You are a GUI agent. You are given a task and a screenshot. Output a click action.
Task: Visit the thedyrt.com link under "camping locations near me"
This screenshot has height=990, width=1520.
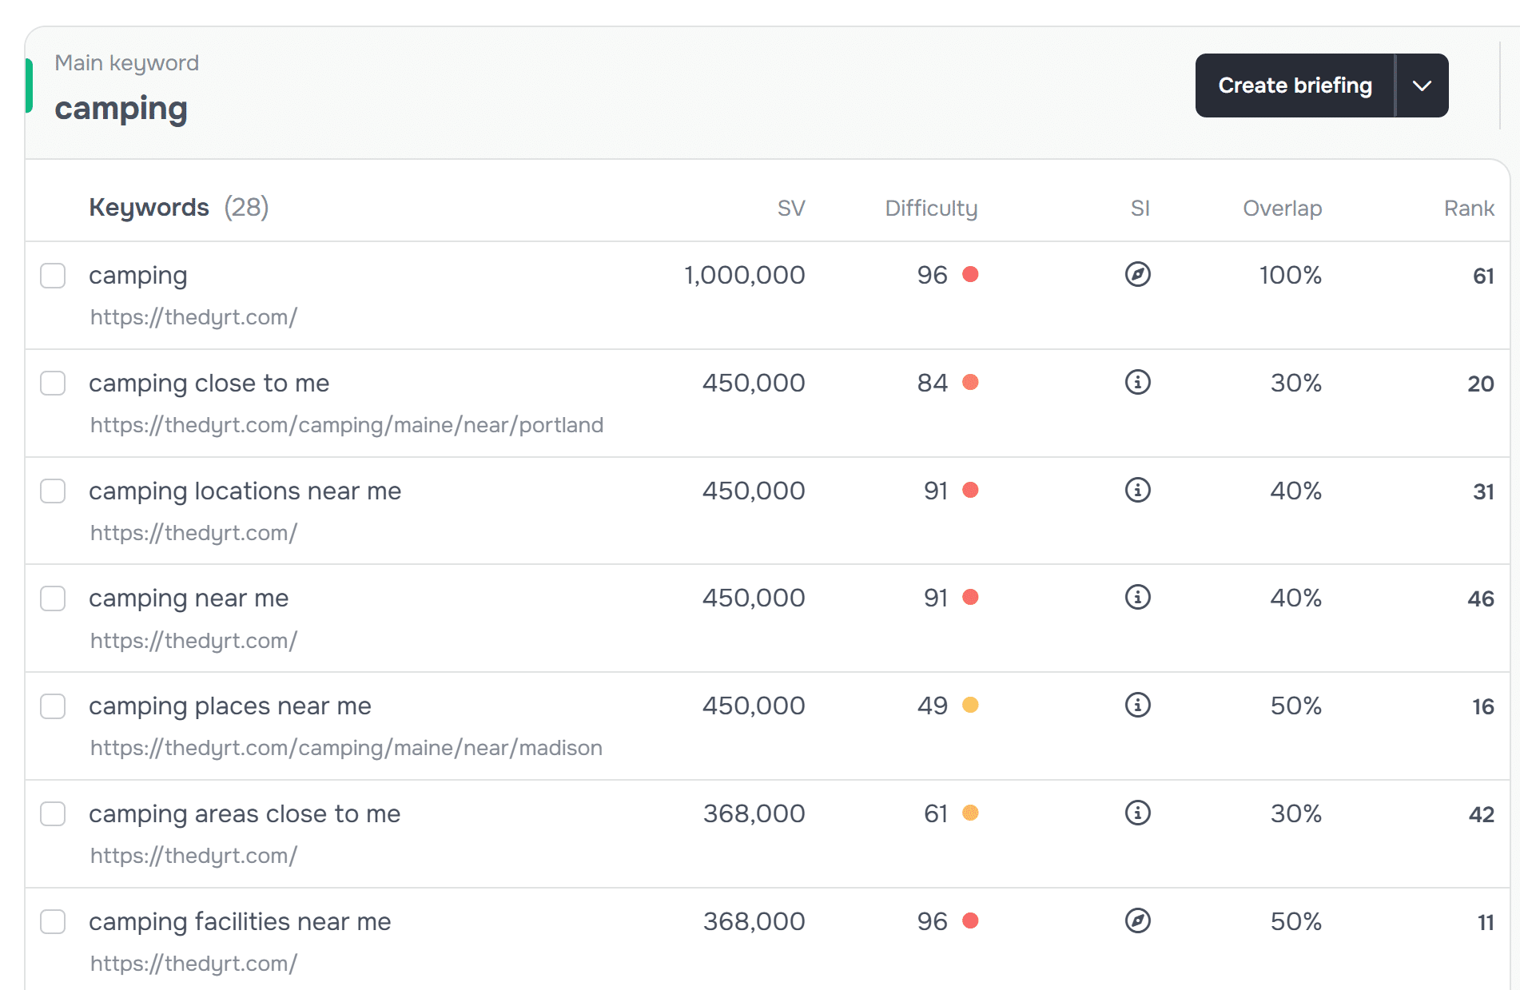[x=193, y=532]
